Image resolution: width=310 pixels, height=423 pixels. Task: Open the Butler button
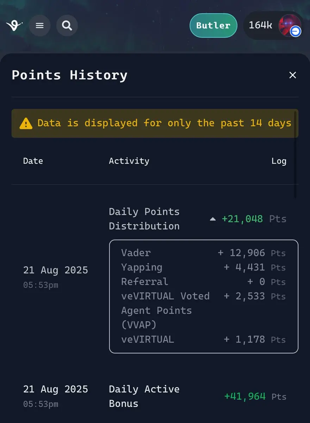(213, 25)
